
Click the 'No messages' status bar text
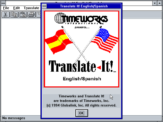click(13, 118)
